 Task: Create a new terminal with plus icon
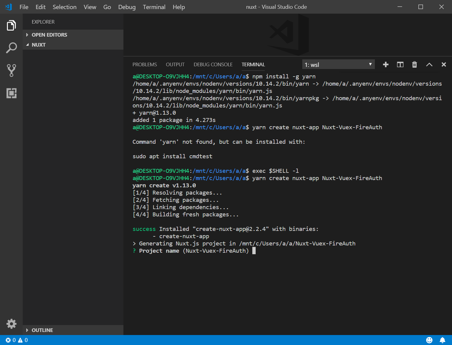[385, 64]
